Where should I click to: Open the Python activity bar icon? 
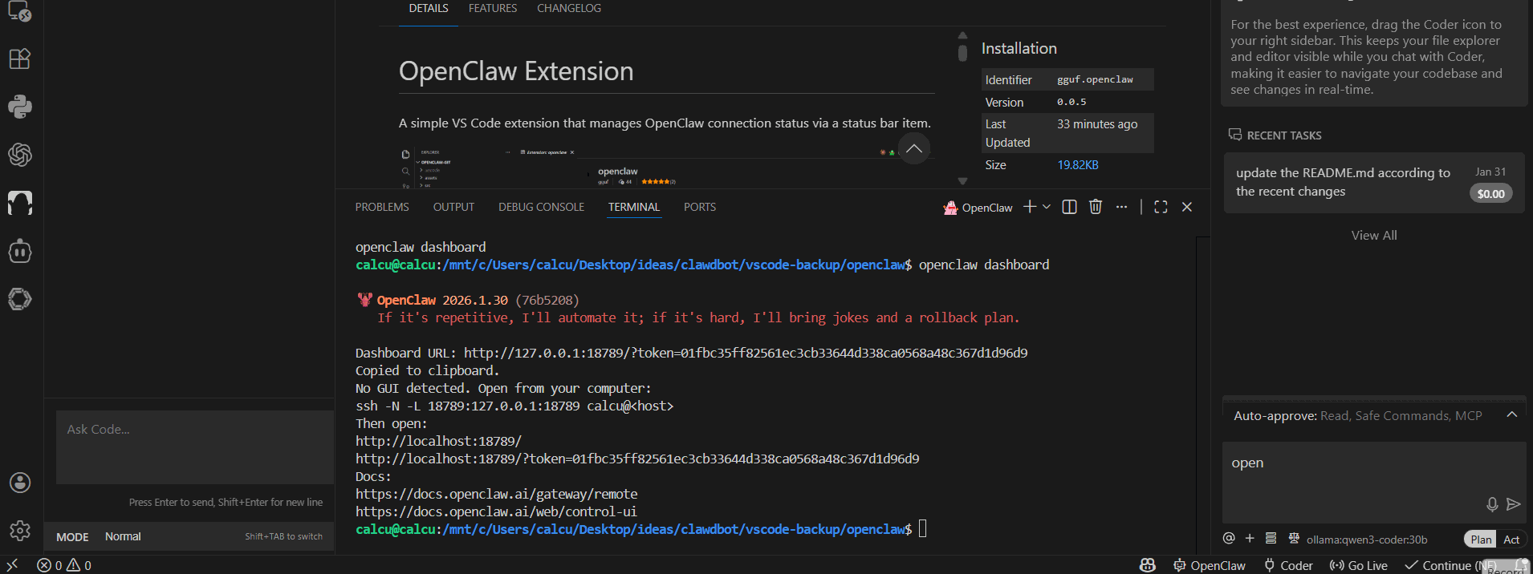click(x=19, y=107)
